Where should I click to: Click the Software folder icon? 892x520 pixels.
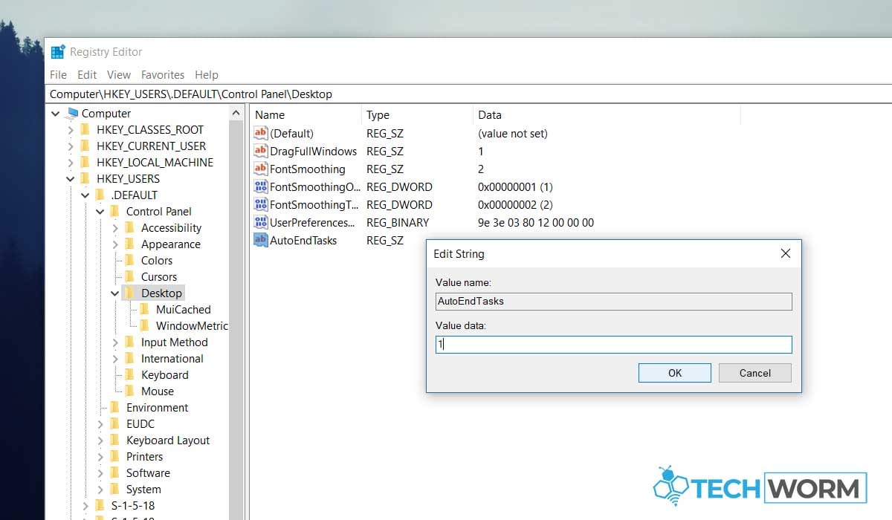[114, 473]
